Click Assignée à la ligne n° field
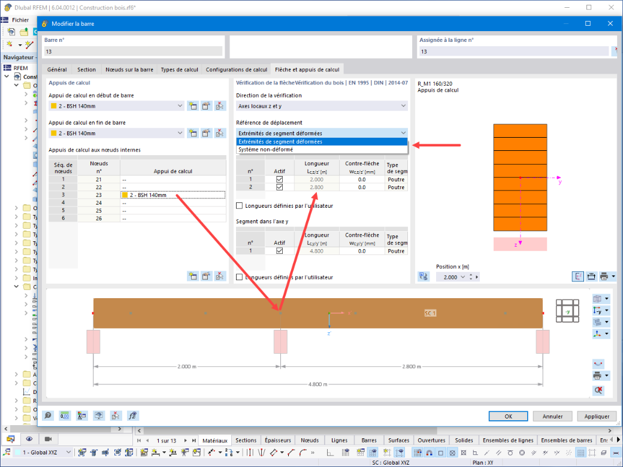The image size is (623, 467). click(x=514, y=51)
